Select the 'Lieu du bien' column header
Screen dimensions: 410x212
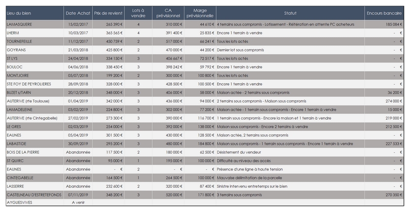coord(35,13)
